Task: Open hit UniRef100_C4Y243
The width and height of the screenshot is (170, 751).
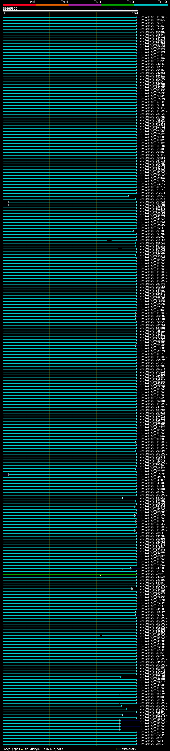Action: (x=152, y=662)
